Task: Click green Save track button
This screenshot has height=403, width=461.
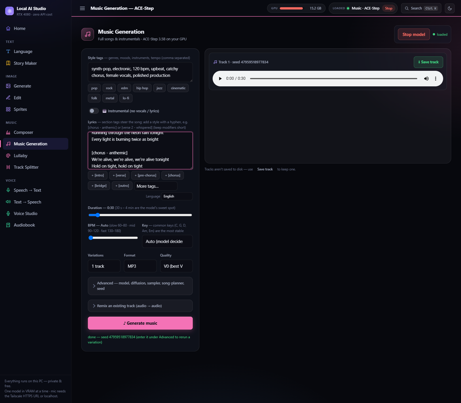Action: pos(428,62)
